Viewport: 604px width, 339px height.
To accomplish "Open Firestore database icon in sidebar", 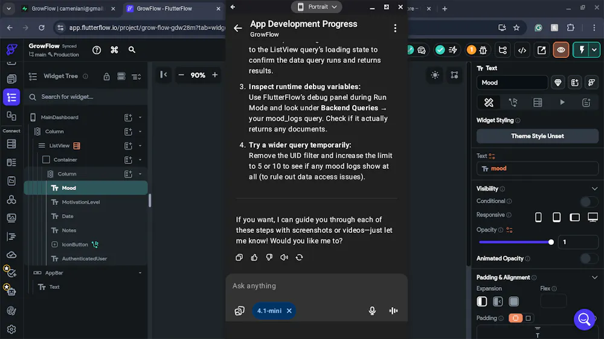I will (x=11, y=144).
